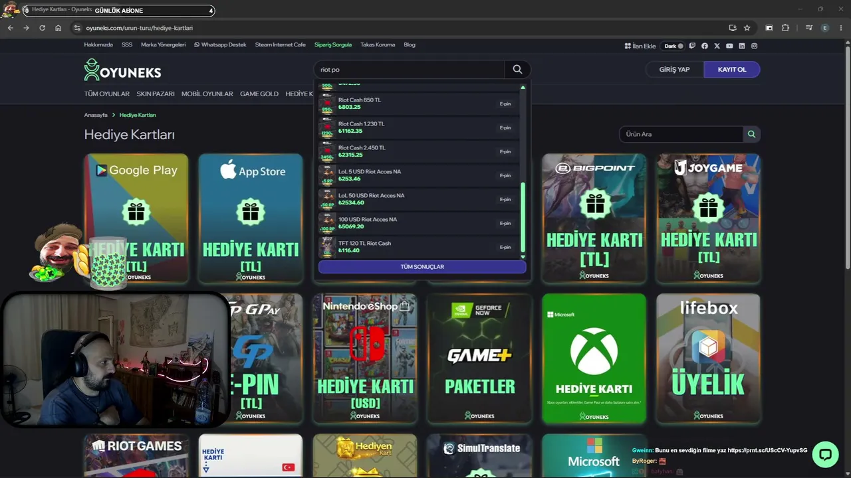The image size is (851, 478).
Task: Open the App Store gift card tile
Action: tap(251, 218)
